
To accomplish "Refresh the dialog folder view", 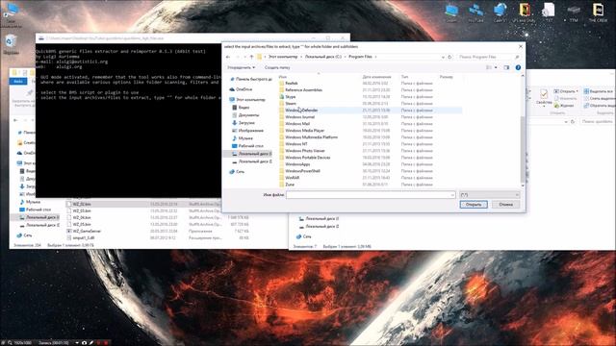I will [450, 57].
